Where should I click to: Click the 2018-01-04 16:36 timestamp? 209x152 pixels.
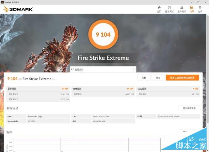169,117
